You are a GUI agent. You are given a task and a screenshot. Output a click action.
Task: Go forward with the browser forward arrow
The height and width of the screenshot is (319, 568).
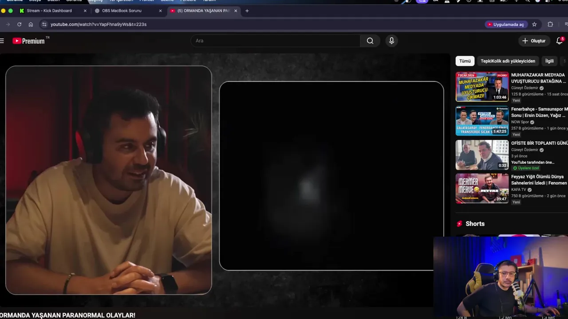[x=8, y=24]
